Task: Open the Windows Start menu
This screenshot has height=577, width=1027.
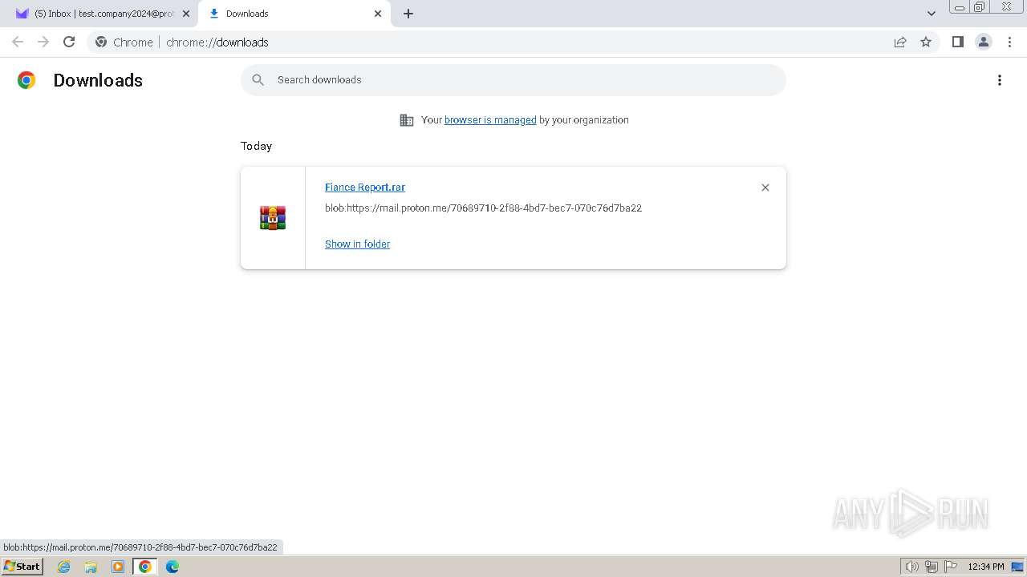Action: 22,567
